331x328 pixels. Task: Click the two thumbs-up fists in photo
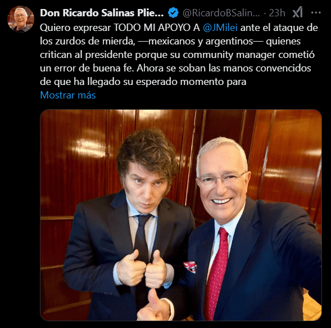coord(142,268)
